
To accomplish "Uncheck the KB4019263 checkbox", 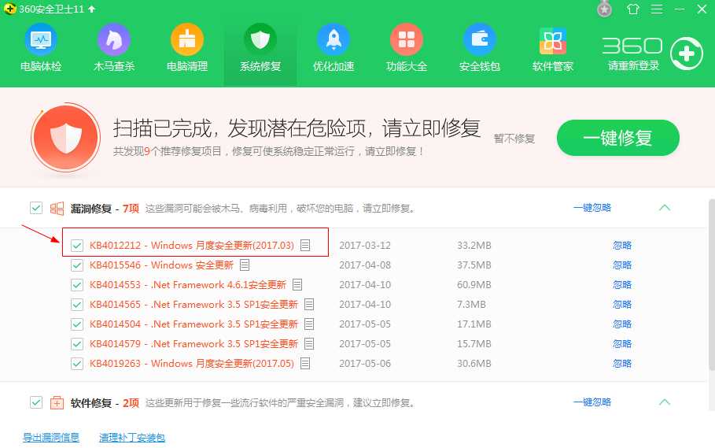I will point(77,364).
